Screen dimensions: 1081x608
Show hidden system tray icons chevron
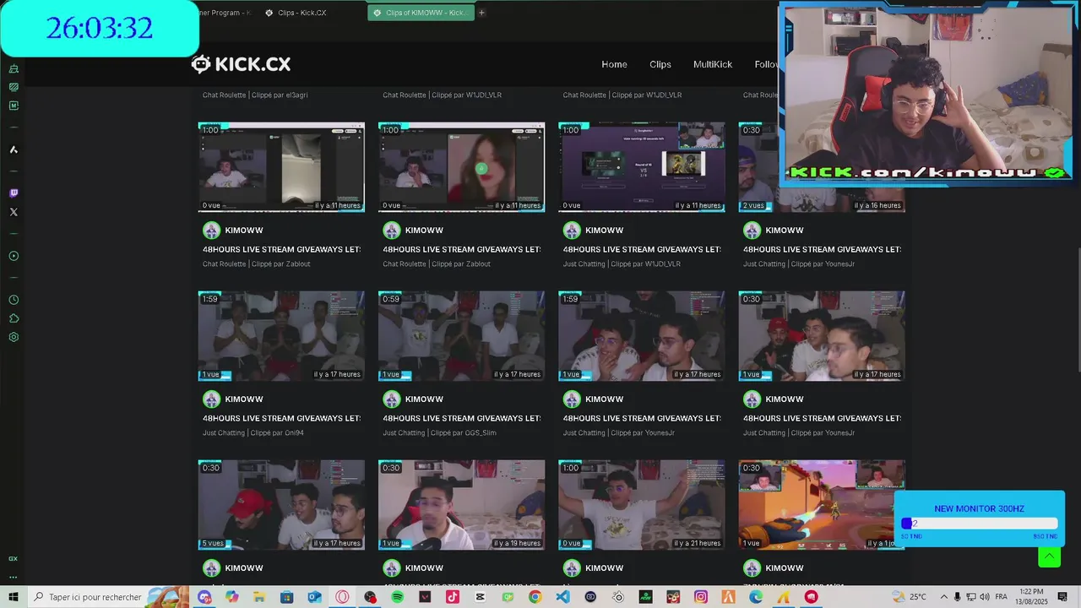[944, 597]
